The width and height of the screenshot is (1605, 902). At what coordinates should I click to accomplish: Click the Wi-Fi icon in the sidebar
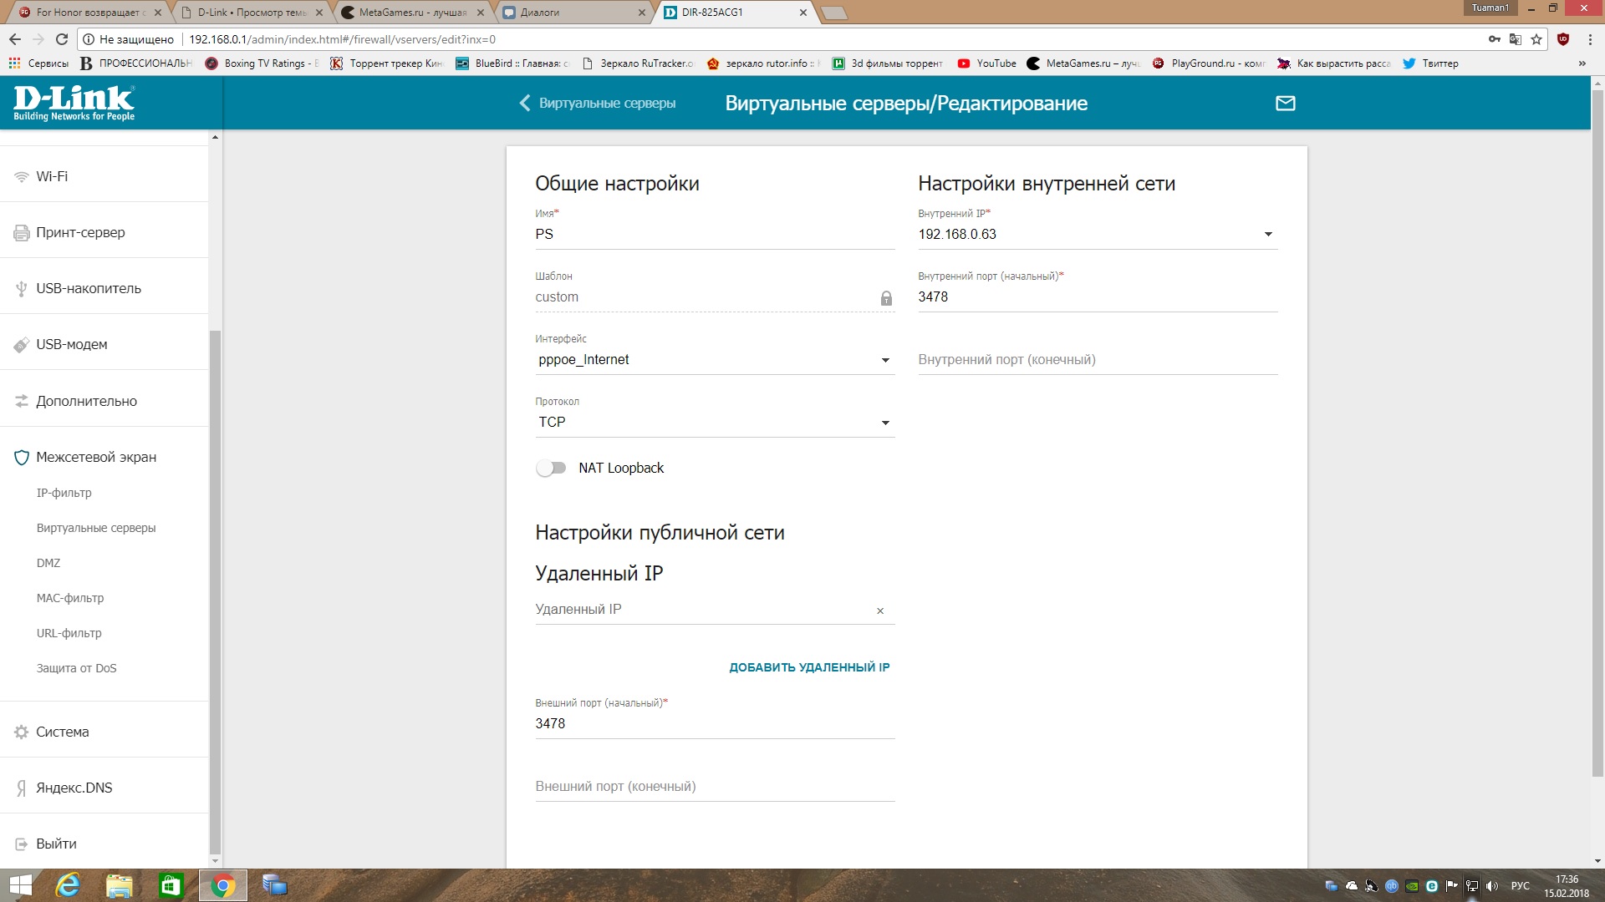click(22, 177)
